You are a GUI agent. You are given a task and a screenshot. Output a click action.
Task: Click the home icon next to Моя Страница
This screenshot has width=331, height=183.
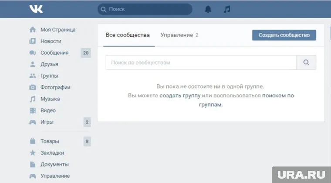click(33, 30)
